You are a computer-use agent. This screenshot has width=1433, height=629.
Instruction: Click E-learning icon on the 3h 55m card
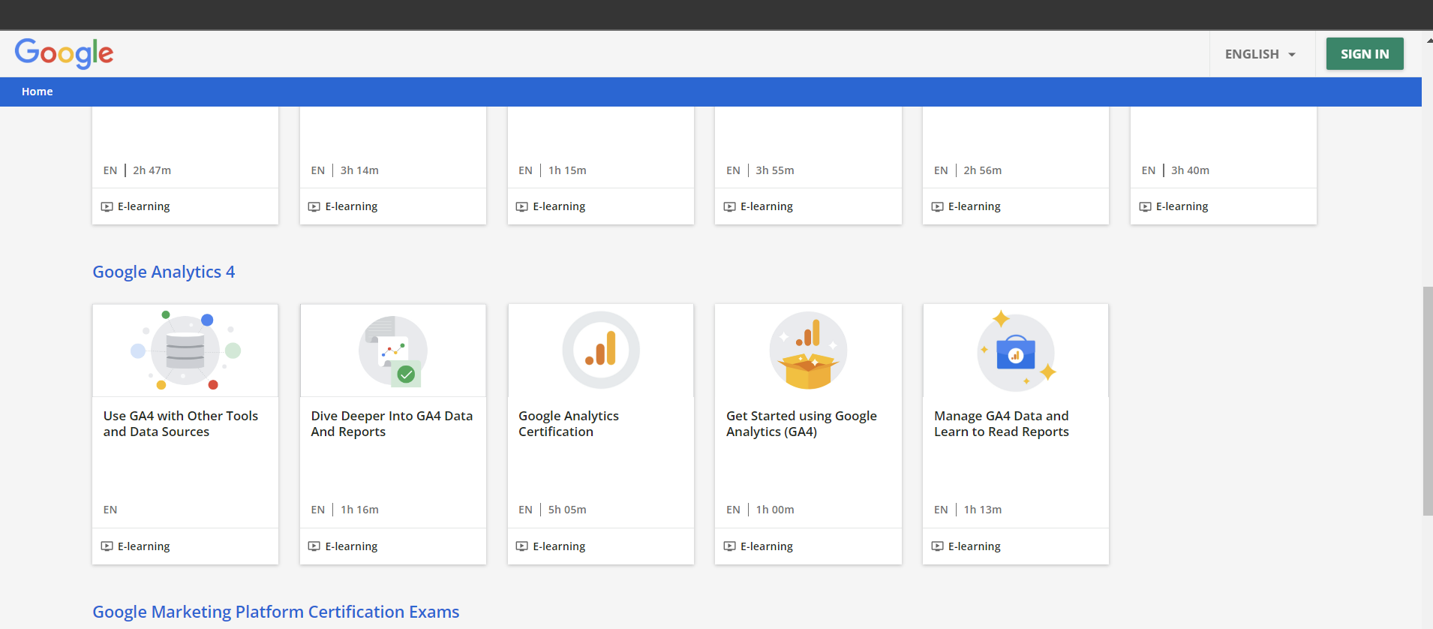coord(730,206)
